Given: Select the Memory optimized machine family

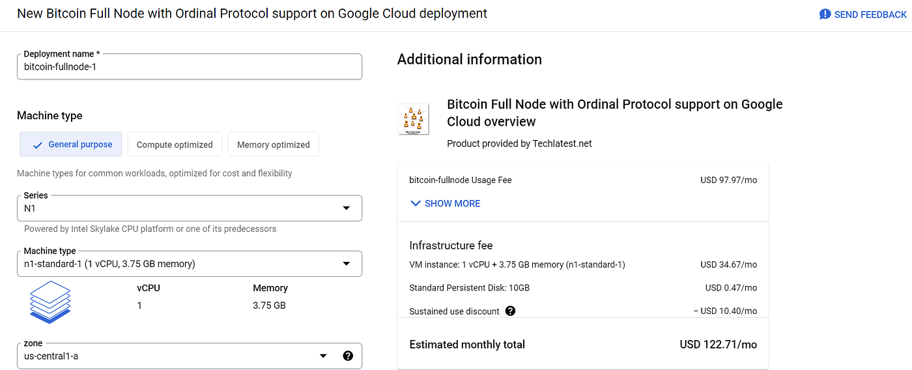Looking at the screenshot, I should pos(274,145).
